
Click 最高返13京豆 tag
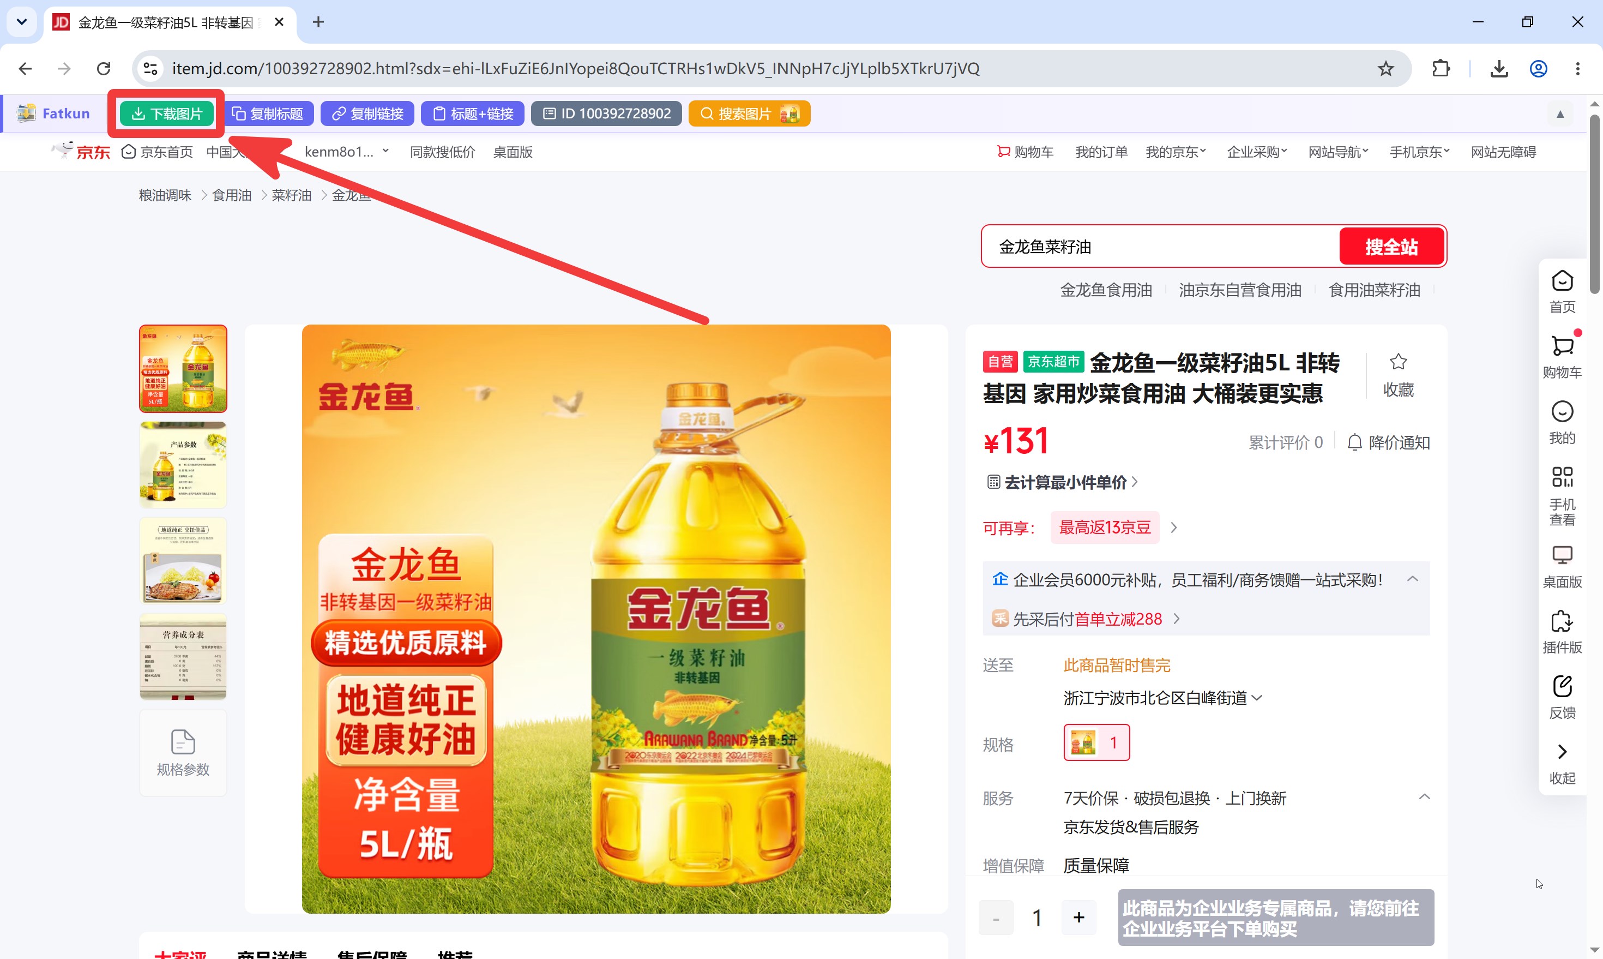click(1105, 528)
